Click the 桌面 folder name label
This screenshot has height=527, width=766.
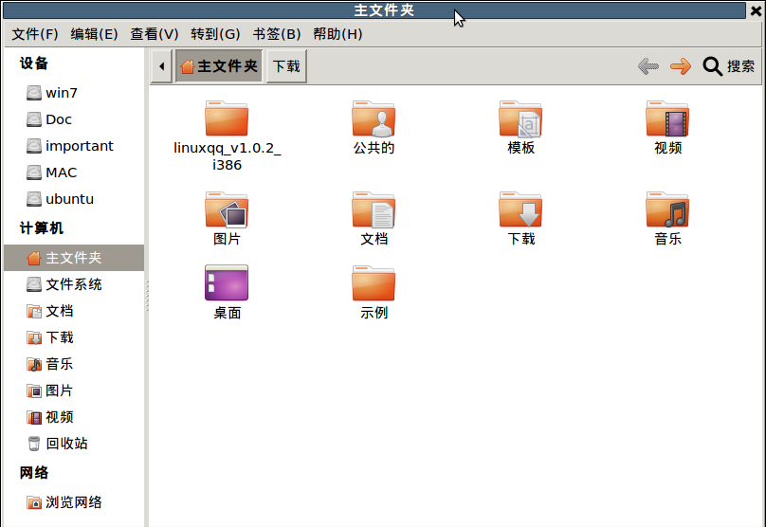click(x=227, y=313)
